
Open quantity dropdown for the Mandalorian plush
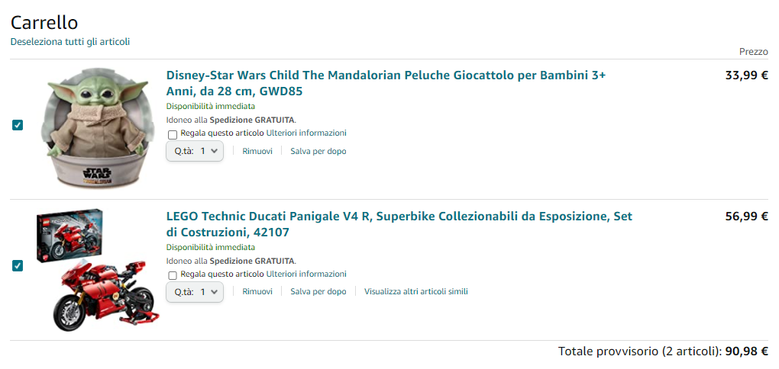(x=195, y=151)
